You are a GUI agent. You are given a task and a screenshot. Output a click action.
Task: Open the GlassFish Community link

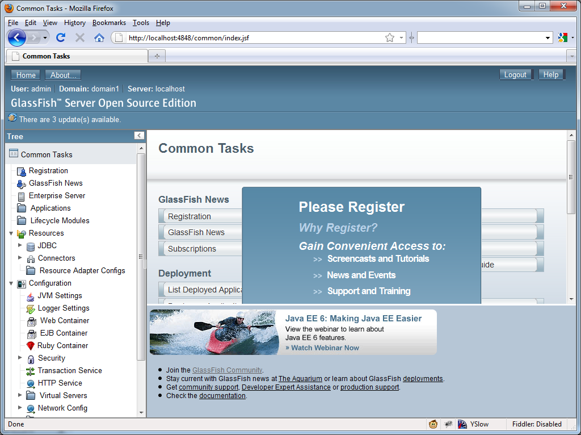pos(227,370)
